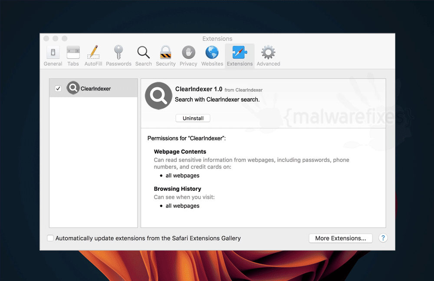This screenshot has width=434, height=281.
Task: Click 'Can see when you visit:' text
Action: [x=184, y=197]
